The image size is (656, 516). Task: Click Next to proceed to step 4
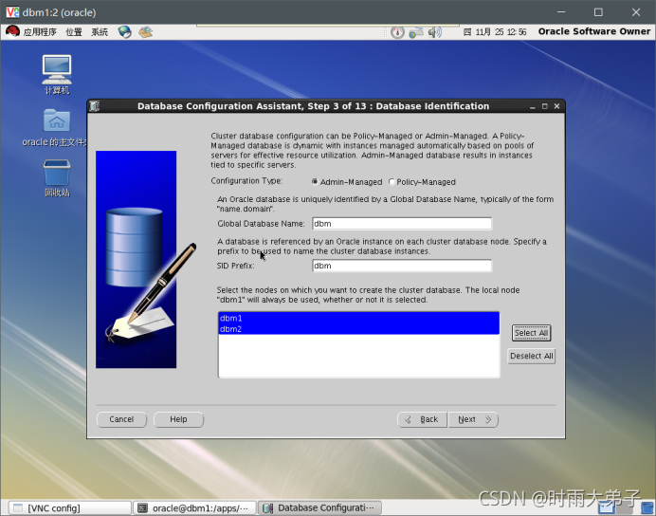pyautogui.click(x=473, y=420)
